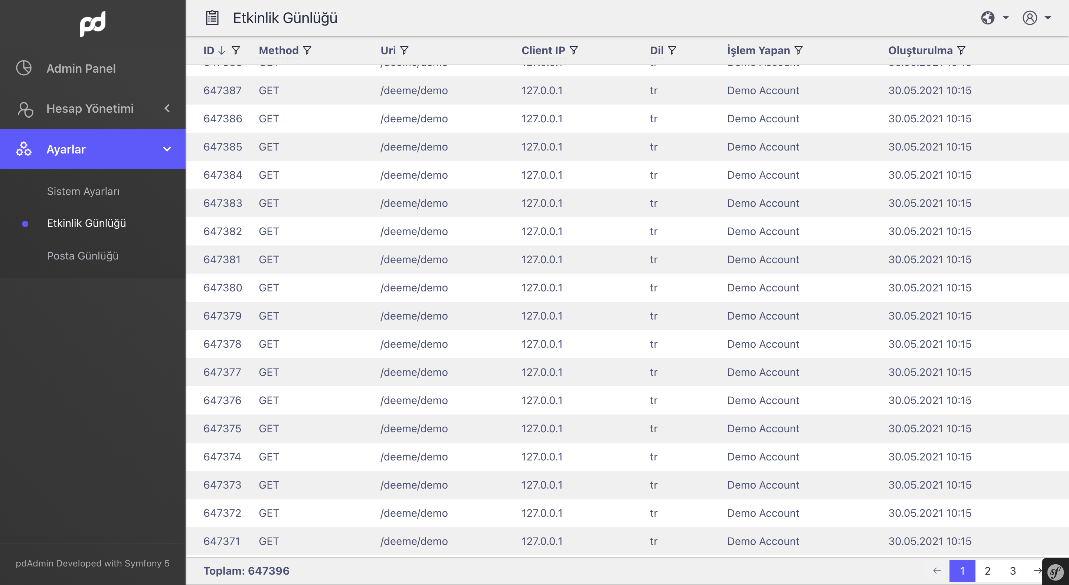
Task: Click the Etkinlik Günlüğü page title
Action: (x=285, y=18)
